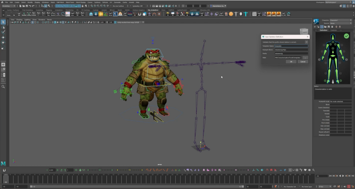355x189 pixels.
Task: Open the Unity neutral tone-map dropdown
Action: [x=131, y=22]
